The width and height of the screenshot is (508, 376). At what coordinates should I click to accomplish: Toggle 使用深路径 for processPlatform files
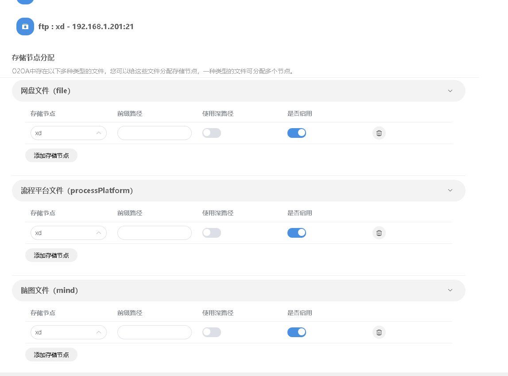pyautogui.click(x=212, y=233)
